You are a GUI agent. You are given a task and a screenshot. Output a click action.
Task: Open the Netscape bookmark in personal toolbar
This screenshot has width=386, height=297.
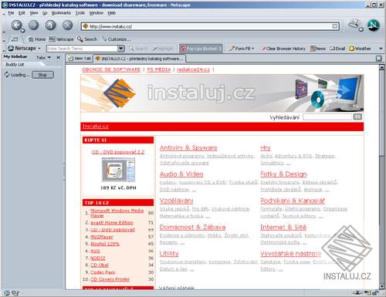tap(61, 39)
